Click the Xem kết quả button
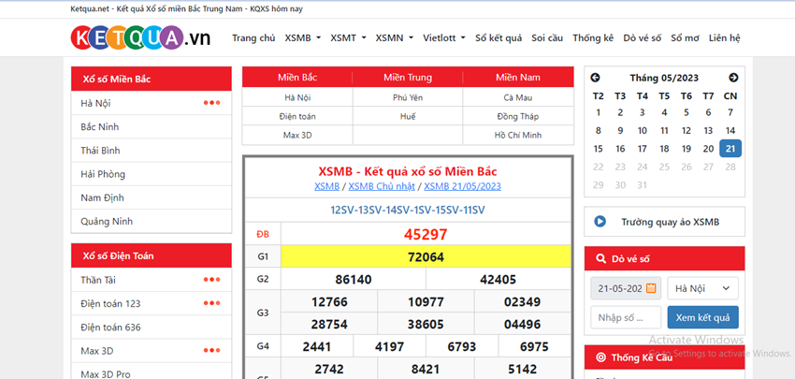This screenshot has height=379, width=795. click(702, 317)
